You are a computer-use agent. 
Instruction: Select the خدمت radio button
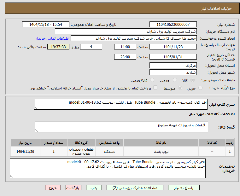tap(175, 80)
